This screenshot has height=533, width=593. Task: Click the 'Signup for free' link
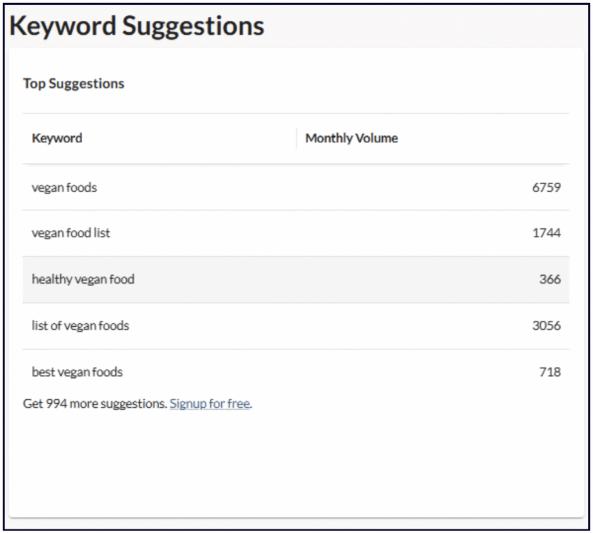click(209, 404)
